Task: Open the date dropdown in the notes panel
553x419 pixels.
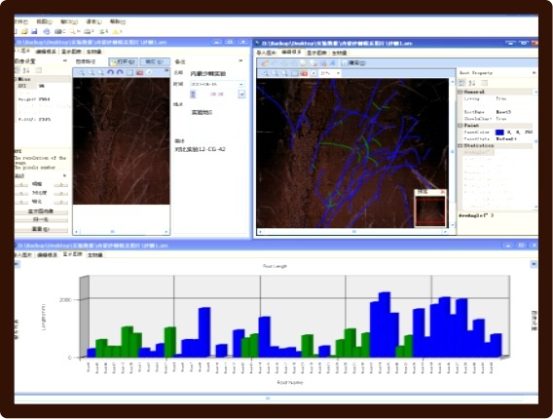Action: 241,85
